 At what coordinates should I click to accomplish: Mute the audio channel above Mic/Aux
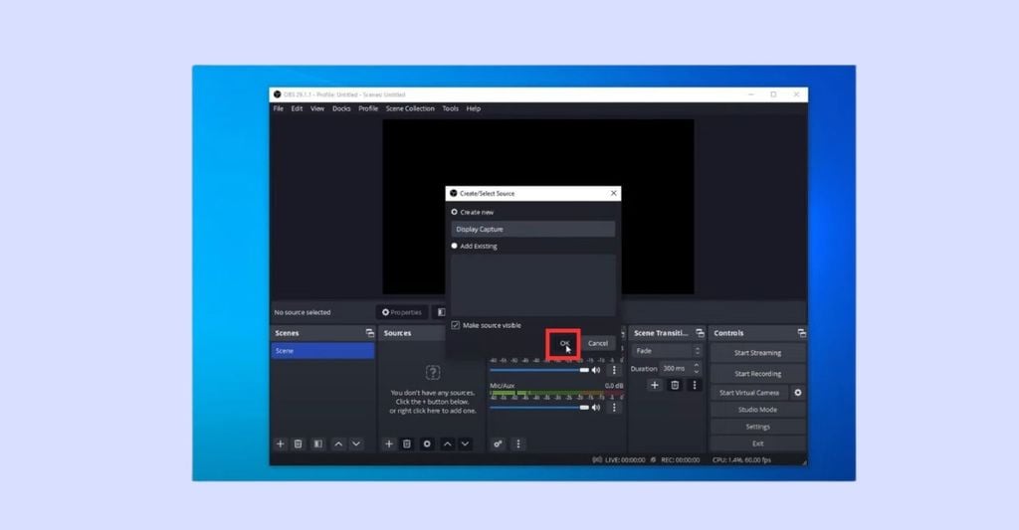(596, 370)
